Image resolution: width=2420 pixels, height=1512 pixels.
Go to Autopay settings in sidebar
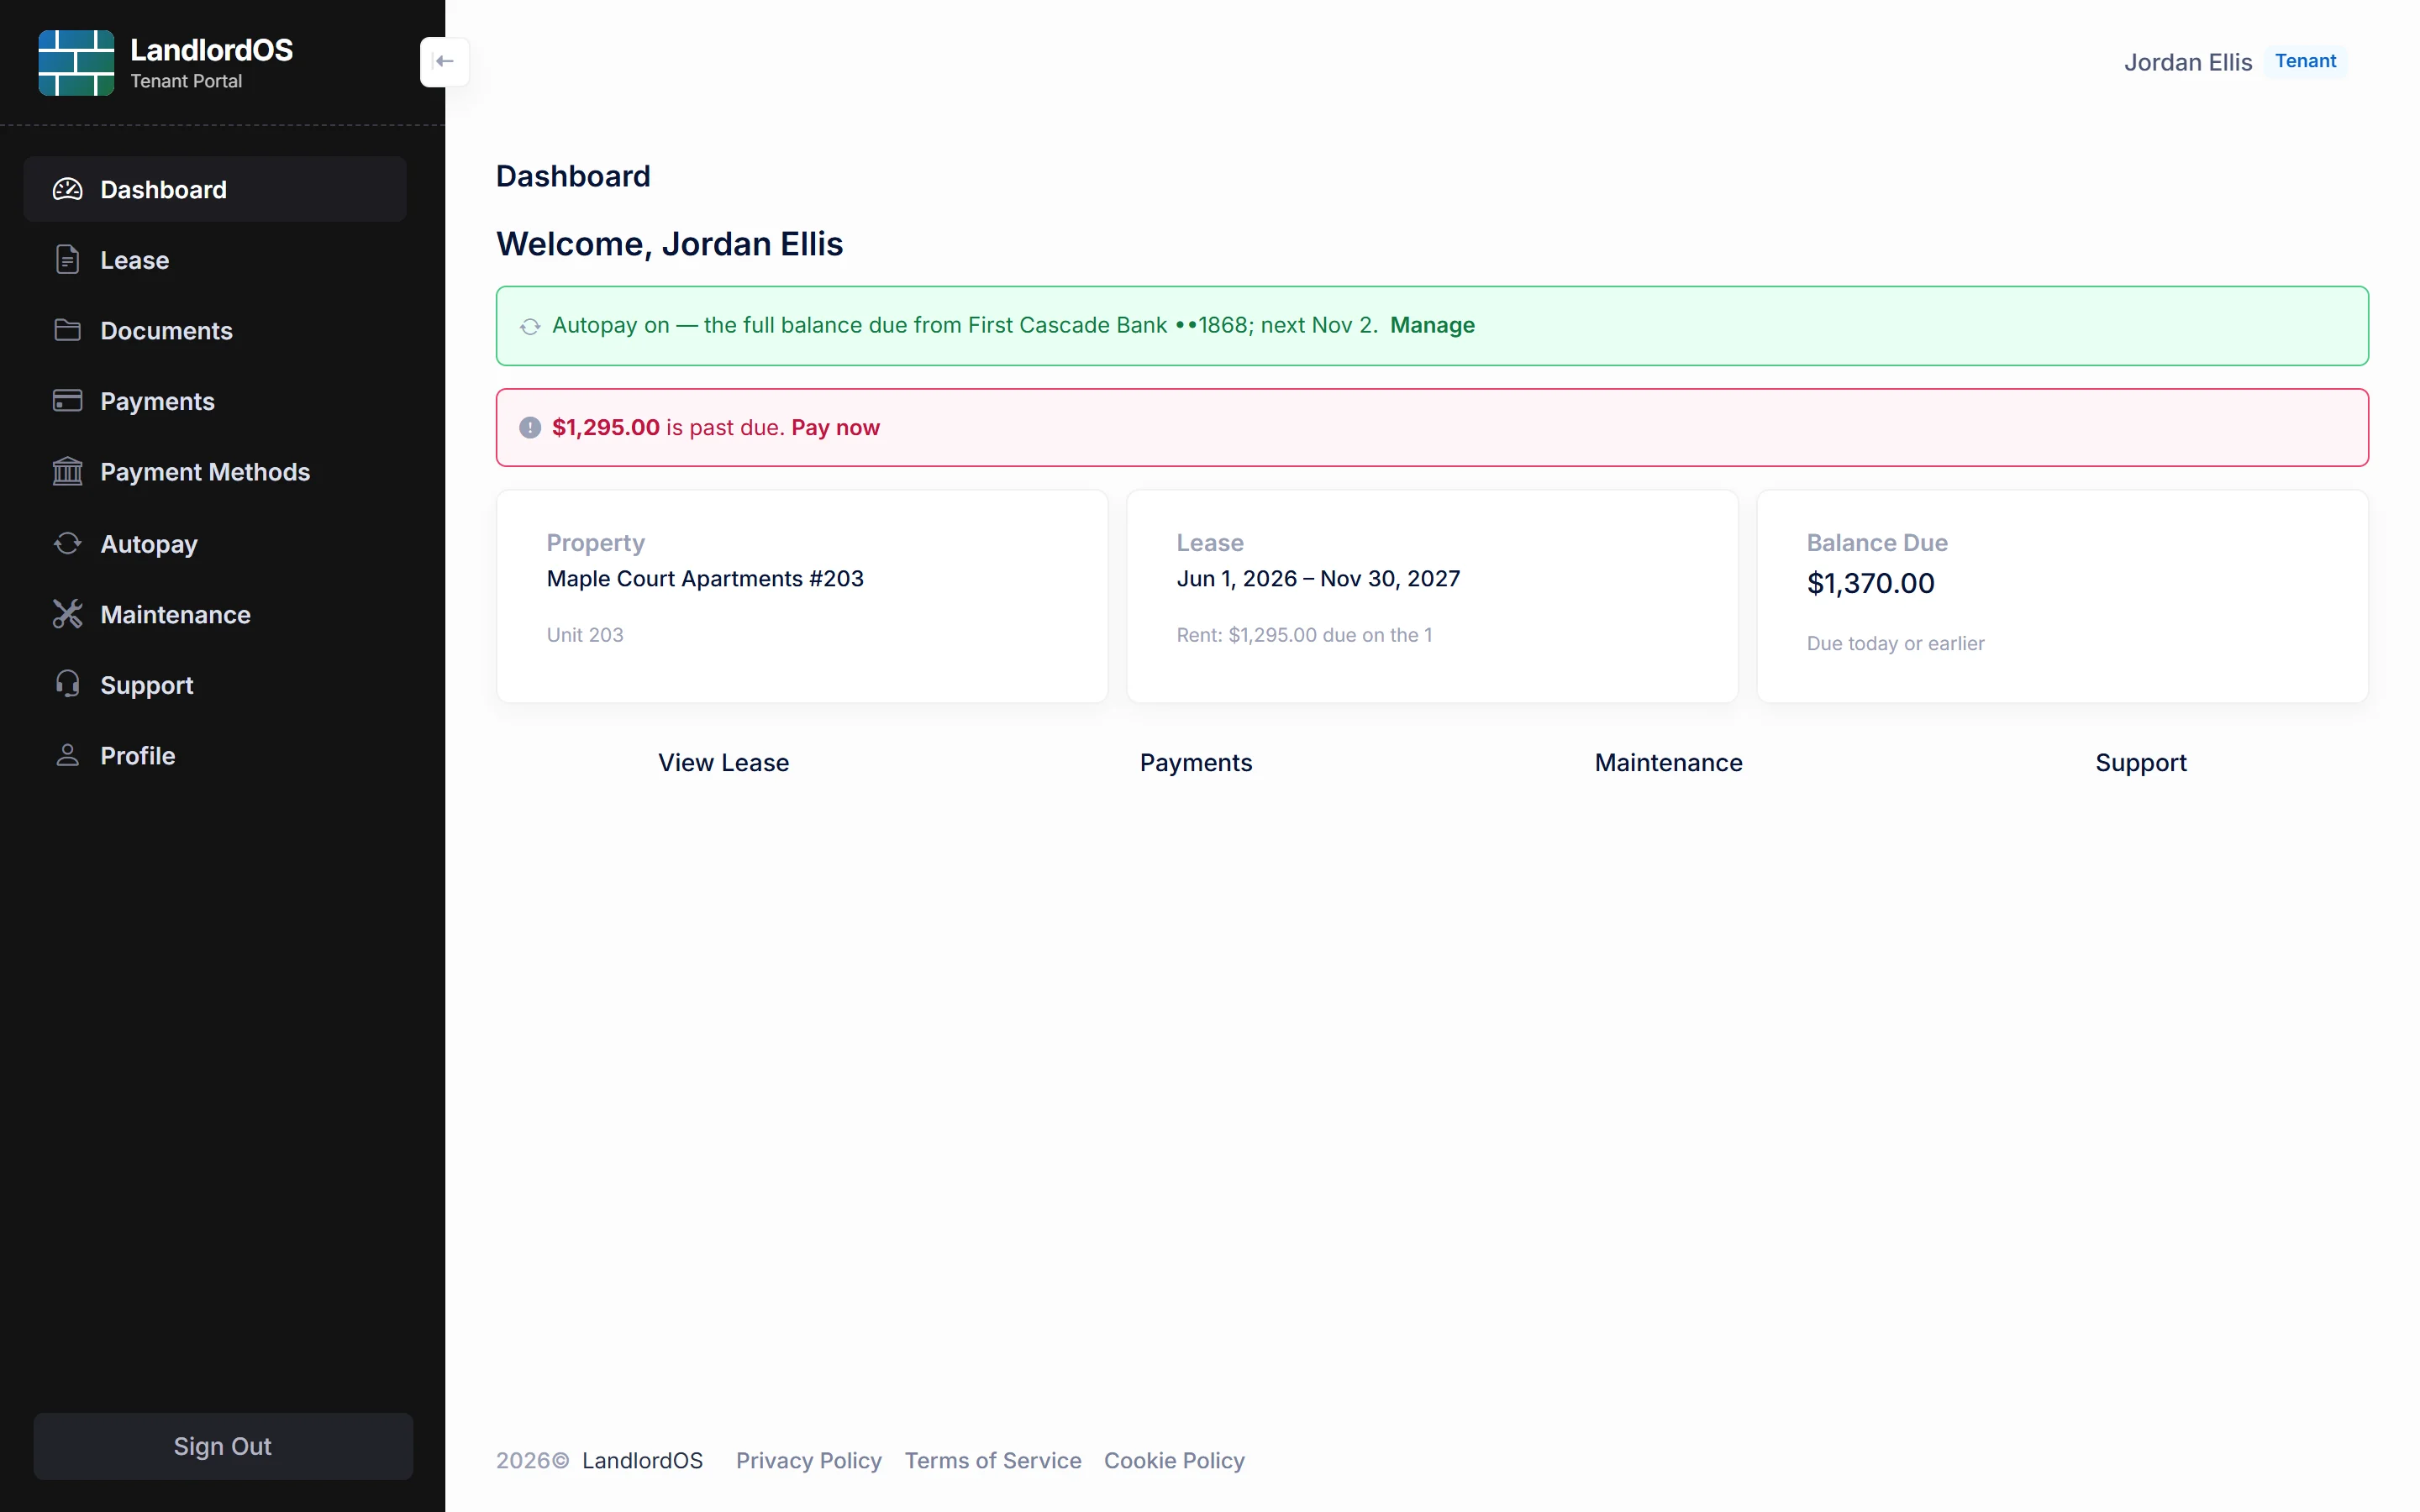click(215, 543)
